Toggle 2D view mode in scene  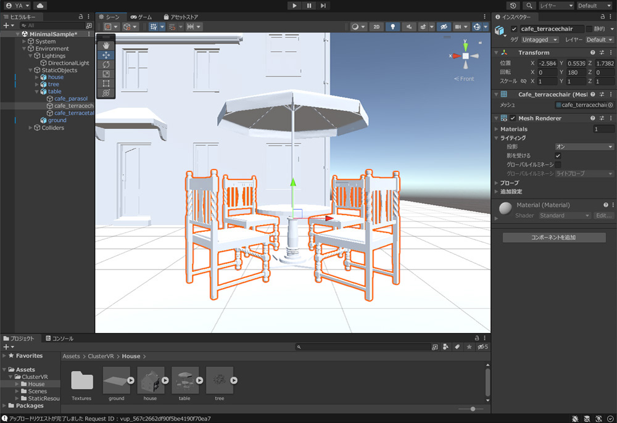point(376,27)
